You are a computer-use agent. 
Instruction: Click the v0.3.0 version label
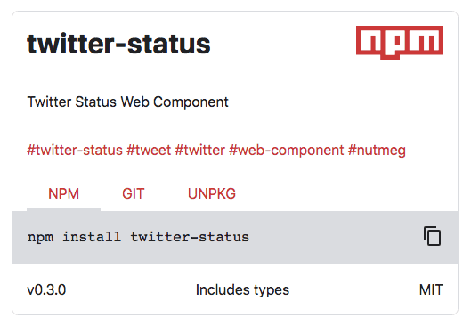[x=46, y=290]
